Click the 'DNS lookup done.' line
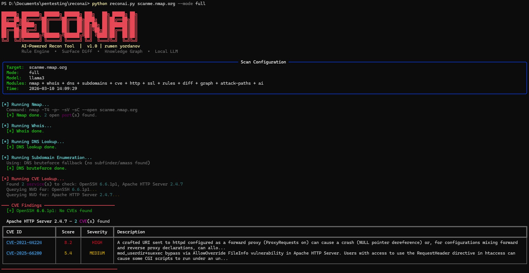 click(x=31, y=147)
